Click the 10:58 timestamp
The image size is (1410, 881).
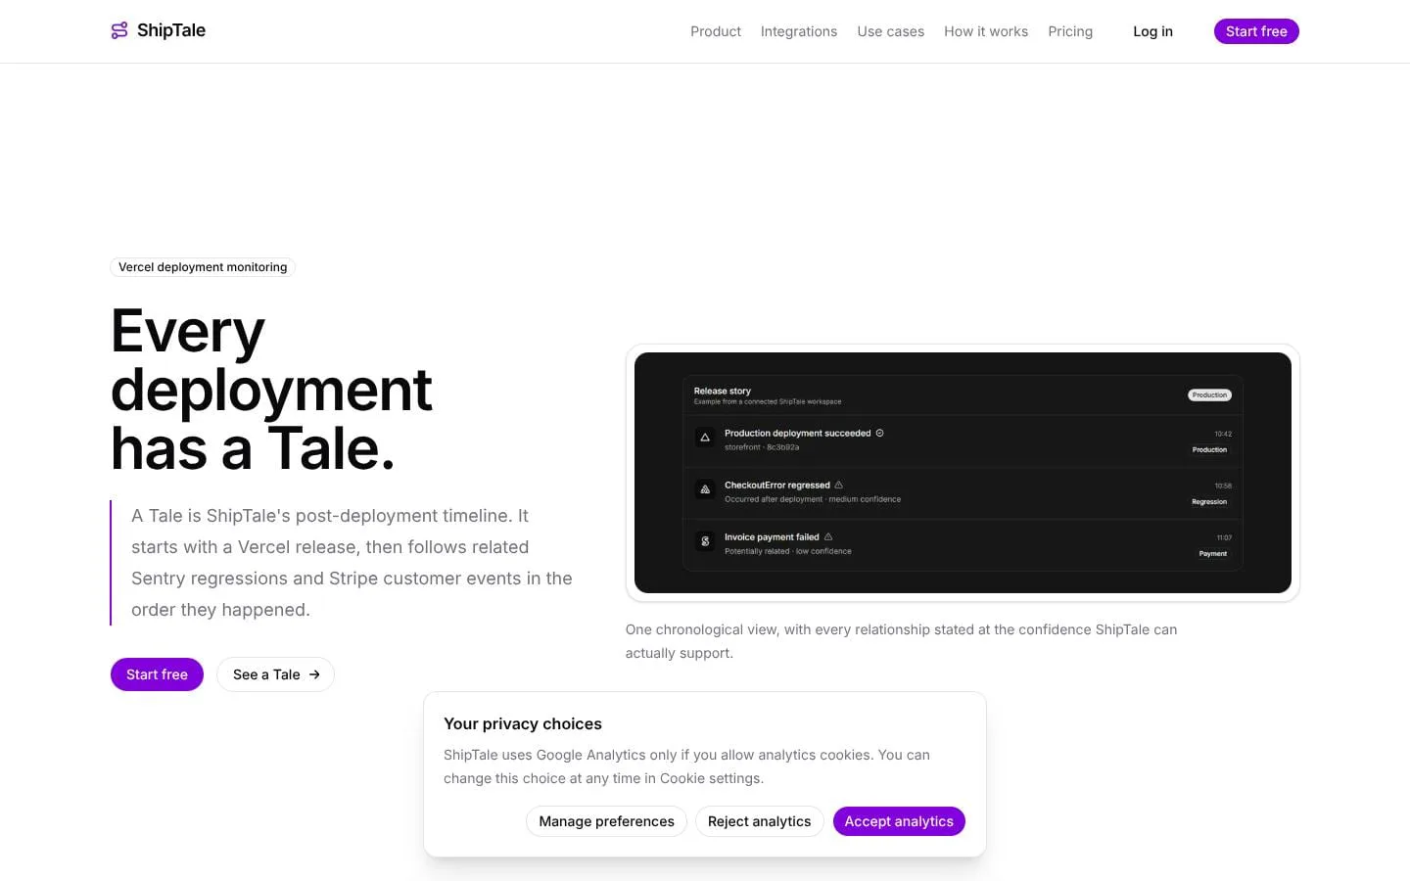tap(1223, 486)
